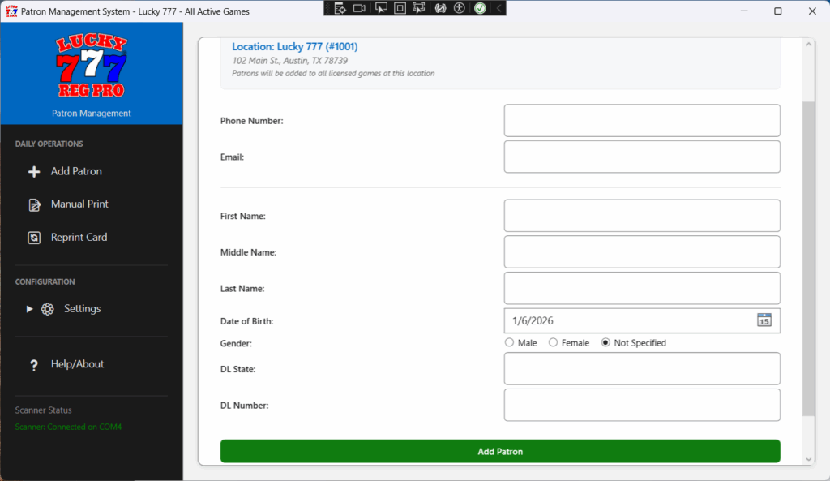
Task: Open the Live Visual Tree debug icon
Action: 340,8
